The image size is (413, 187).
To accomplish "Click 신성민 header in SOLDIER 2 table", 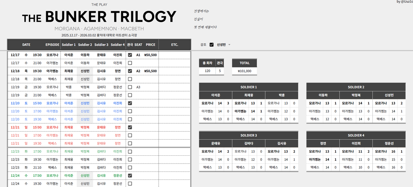I will [389, 95].
